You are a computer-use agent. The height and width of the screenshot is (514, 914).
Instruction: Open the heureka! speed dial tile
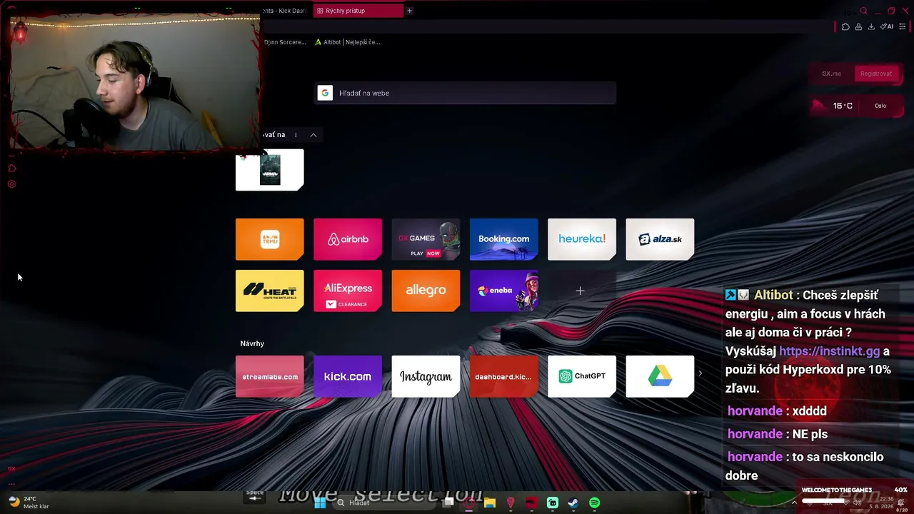(x=582, y=239)
